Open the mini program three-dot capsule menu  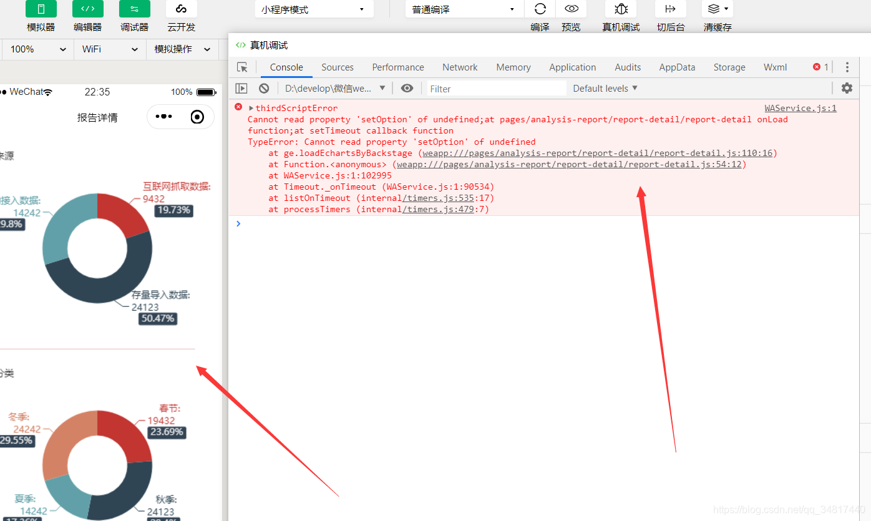coord(163,117)
